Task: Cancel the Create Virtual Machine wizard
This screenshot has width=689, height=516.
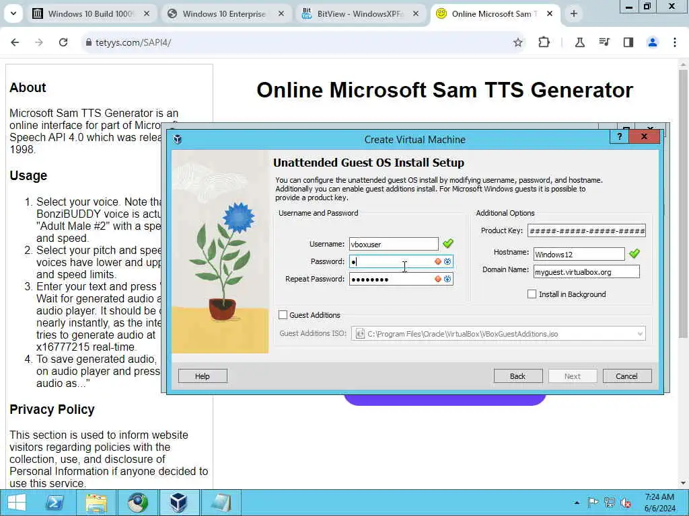Action: (x=627, y=376)
